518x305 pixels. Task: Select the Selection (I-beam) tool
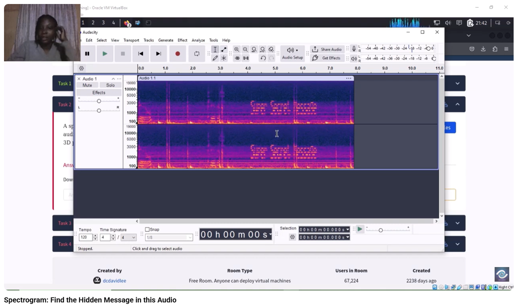[x=215, y=50]
